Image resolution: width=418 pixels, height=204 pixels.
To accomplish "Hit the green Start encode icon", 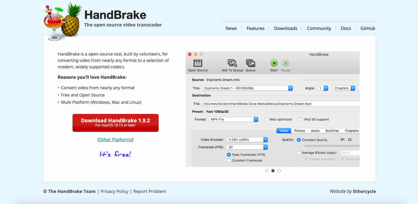I will (274, 63).
